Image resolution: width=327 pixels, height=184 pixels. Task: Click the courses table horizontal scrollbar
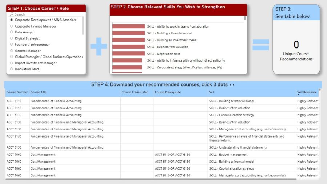point(151,179)
